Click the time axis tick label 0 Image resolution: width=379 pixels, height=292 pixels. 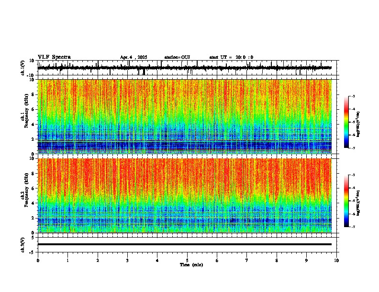tap(38, 261)
